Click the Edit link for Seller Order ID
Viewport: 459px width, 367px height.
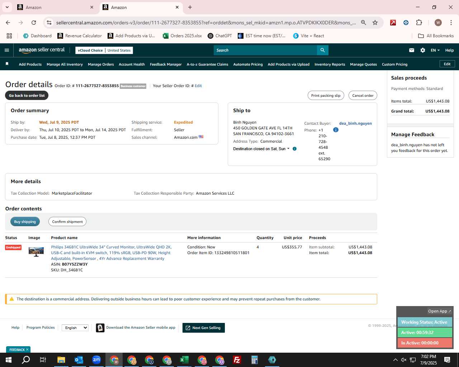click(198, 86)
